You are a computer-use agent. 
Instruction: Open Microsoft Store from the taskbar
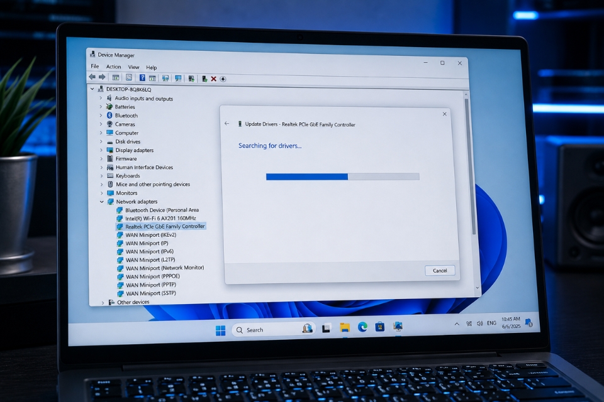tap(380, 327)
